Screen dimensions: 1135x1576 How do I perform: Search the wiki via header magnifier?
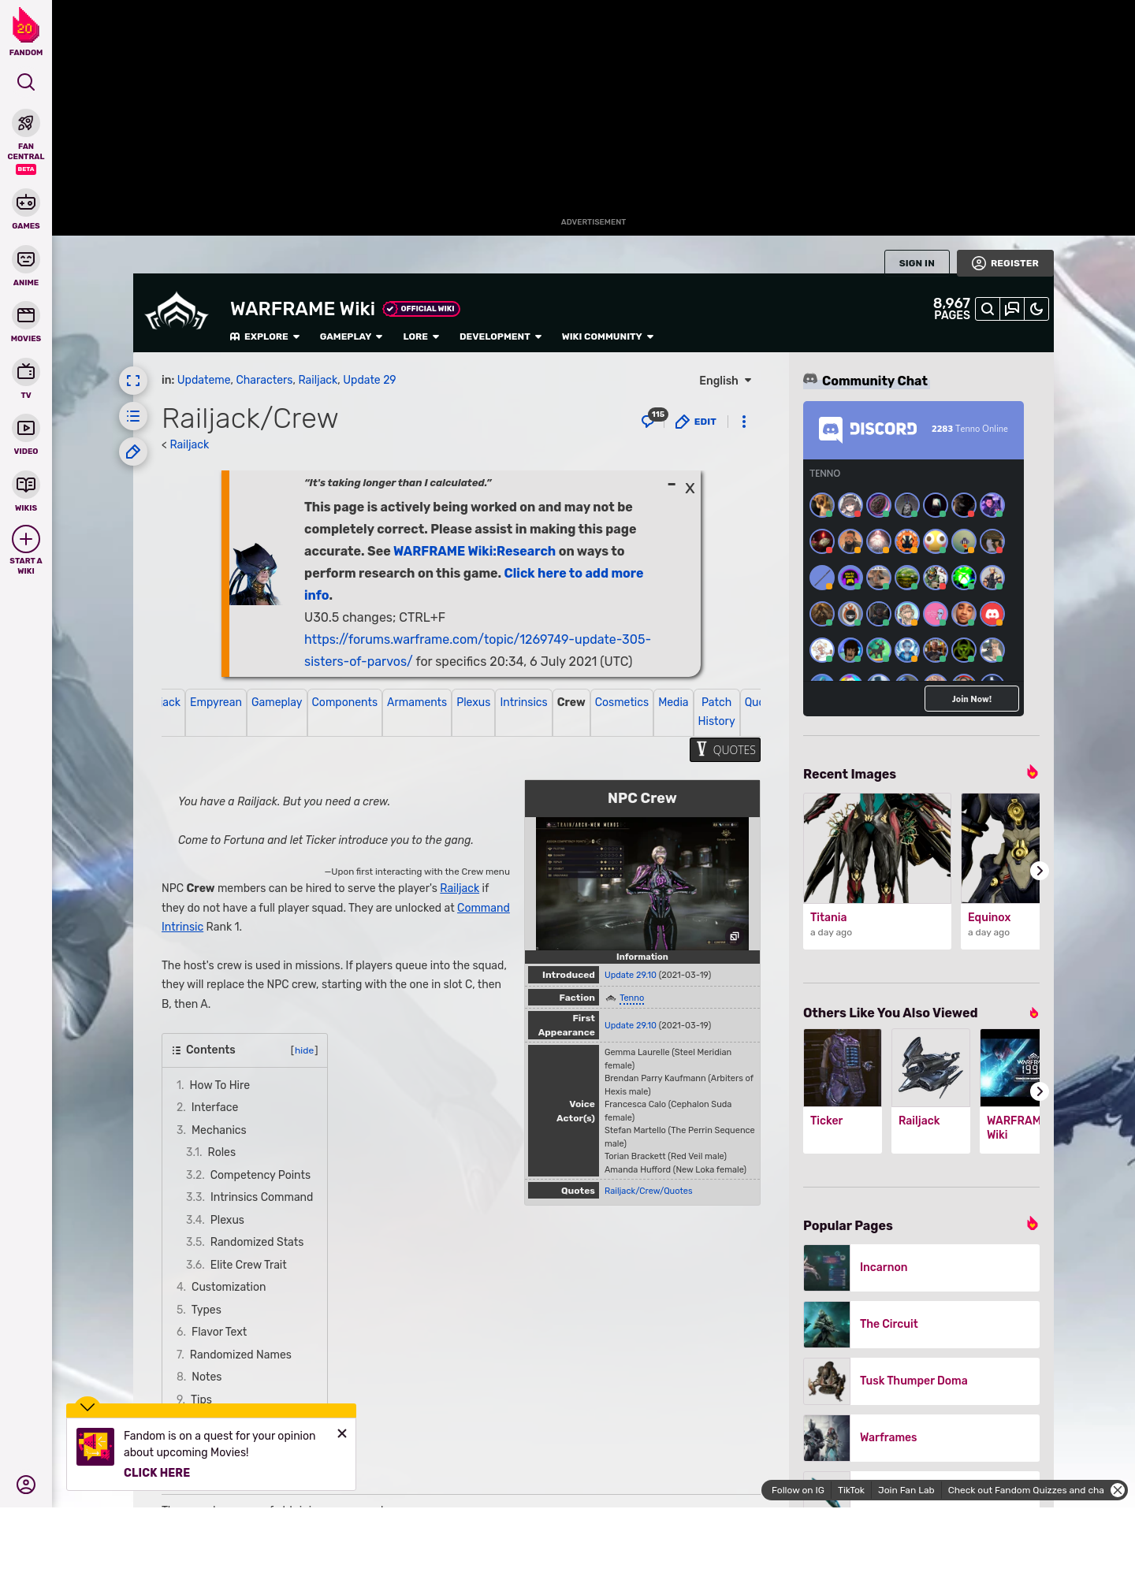988,309
